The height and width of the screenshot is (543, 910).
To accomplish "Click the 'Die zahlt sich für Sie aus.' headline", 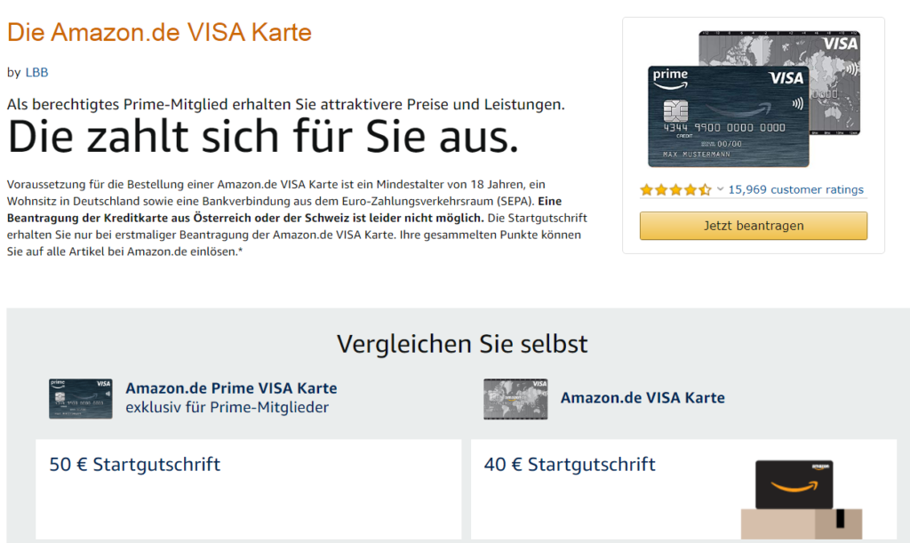I will point(262,137).
